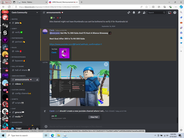Open Edge settings and more ellipsis
The image size is (184, 138).
[176, 7]
